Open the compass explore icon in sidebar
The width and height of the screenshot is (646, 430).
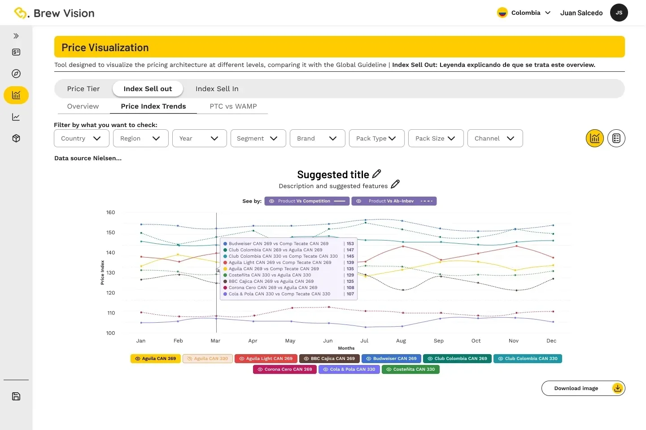[16, 74]
